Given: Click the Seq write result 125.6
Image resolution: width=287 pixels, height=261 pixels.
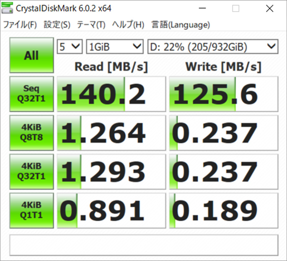Looking at the screenshot, I should coord(224,94).
